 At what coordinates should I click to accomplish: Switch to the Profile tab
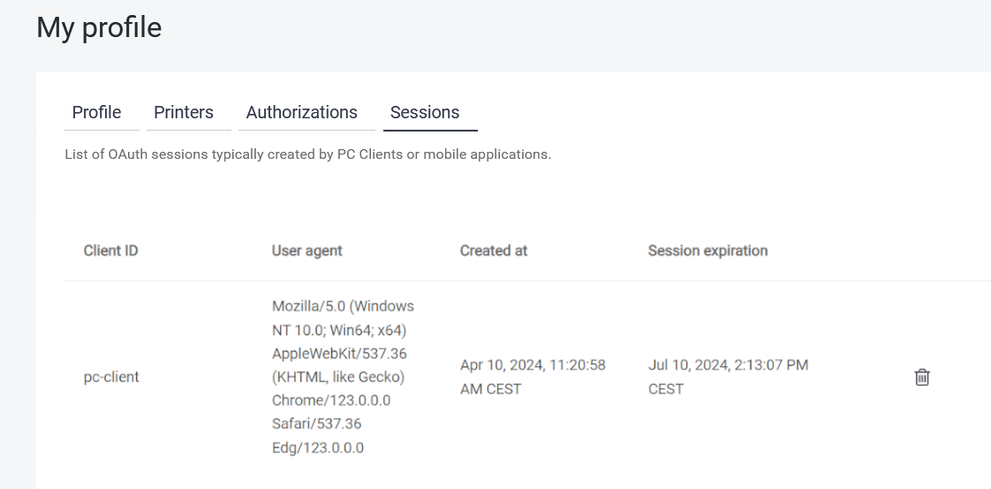tap(96, 112)
